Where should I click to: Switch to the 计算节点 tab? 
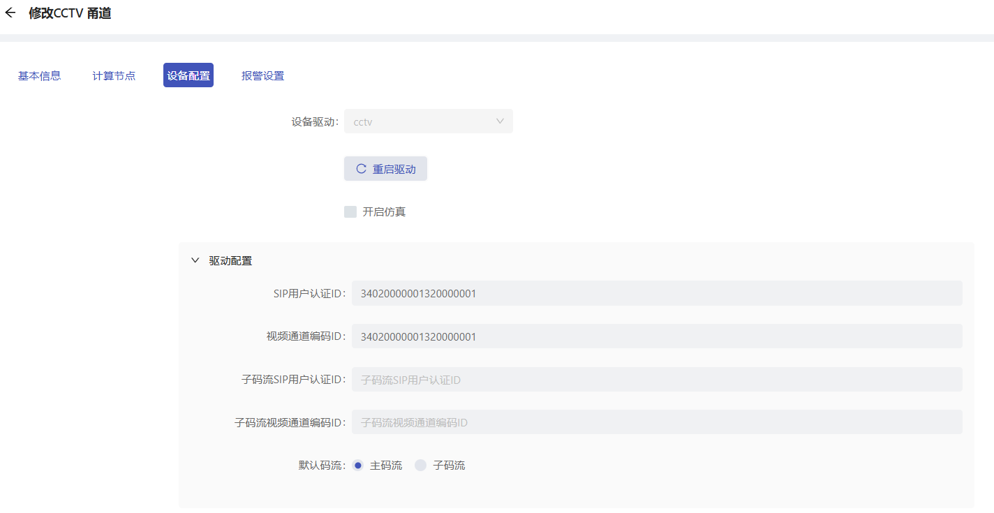pyautogui.click(x=114, y=75)
